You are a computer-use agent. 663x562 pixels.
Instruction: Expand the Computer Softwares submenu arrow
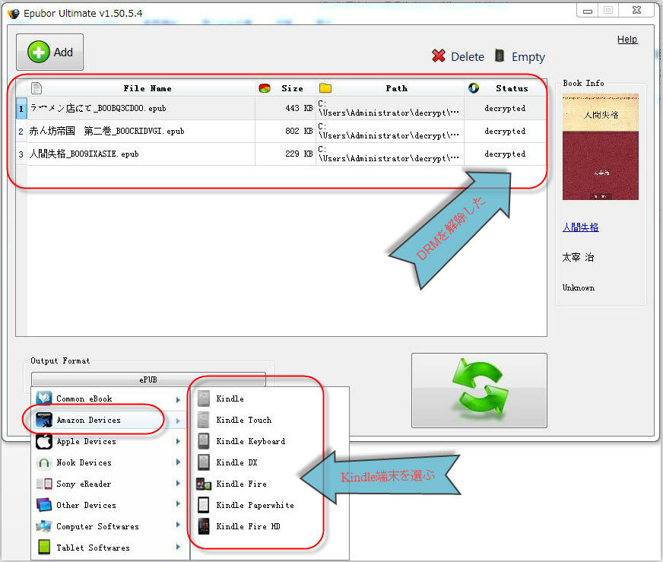coord(178,525)
